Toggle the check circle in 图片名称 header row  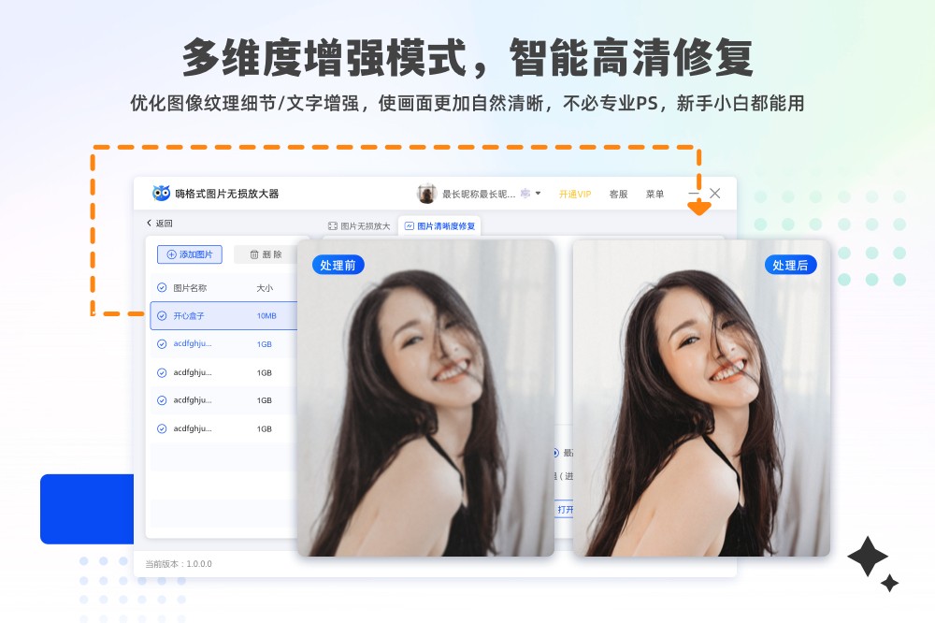click(161, 287)
